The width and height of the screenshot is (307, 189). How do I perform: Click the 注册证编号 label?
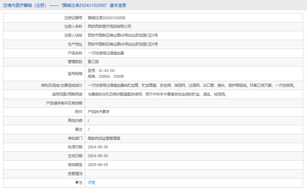[x=73, y=18]
